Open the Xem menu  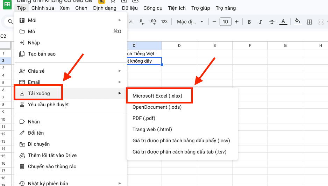tap(65, 8)
